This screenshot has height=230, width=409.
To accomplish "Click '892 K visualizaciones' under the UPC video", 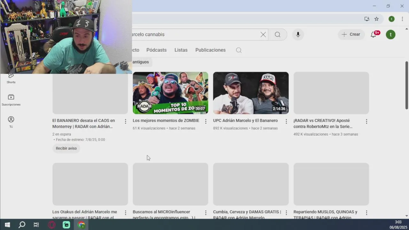I will [230, 128].
